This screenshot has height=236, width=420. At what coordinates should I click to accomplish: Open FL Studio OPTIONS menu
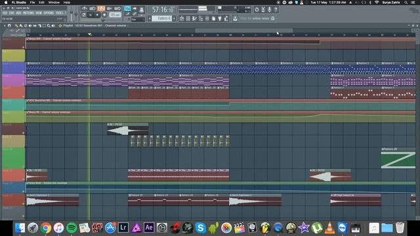[49, 13]
